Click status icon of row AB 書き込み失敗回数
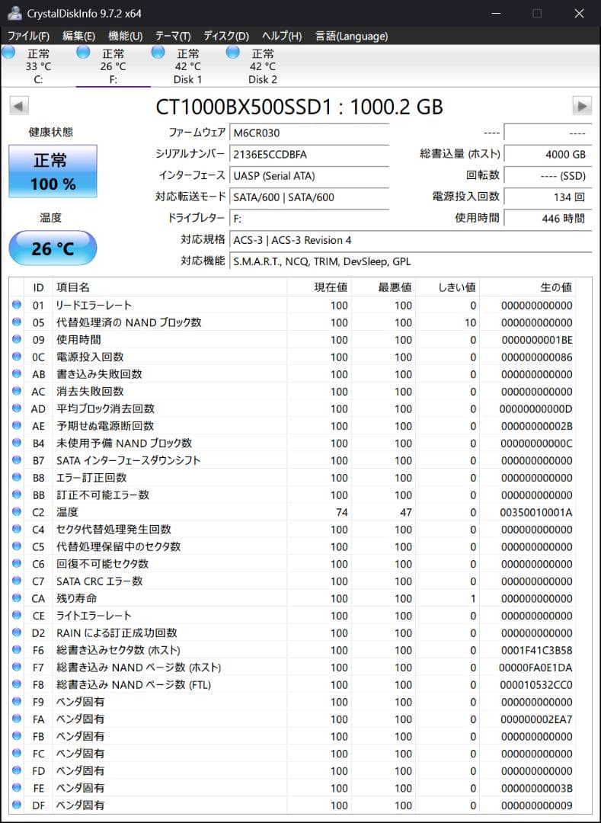 (17, 373)
